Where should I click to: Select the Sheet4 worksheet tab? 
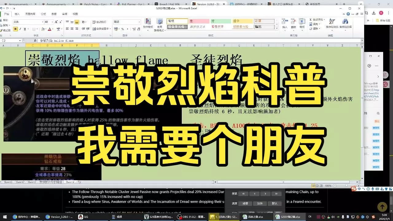click(70, 182)
